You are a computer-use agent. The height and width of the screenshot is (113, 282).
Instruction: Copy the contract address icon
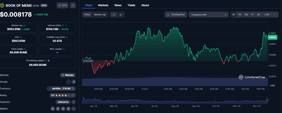(x=73, y=89)
